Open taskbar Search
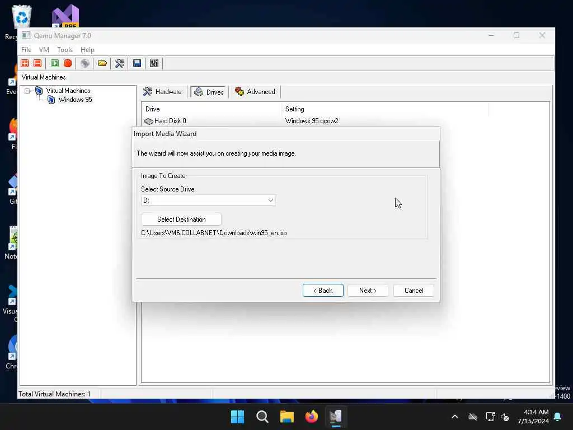The width and height of the screenshot is (573, 430). click(x=262, y=417)
